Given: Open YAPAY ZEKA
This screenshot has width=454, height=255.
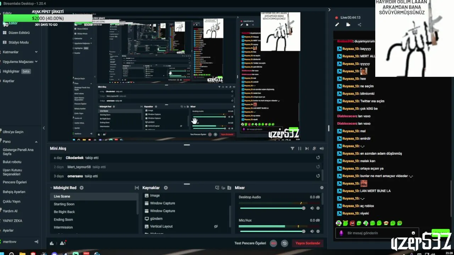Looking at the screenshot, I should 12,221.
